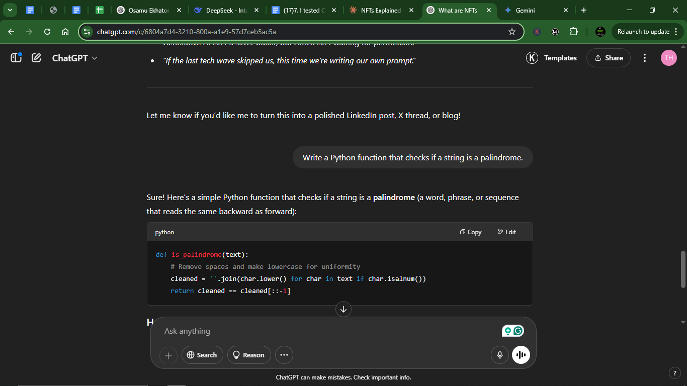Start a new chat with pencil icon
Viewport: 687px width, 386px height.
point(36,58)
